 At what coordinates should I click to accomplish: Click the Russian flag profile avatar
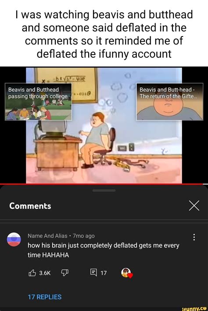(x=14, y=239)
